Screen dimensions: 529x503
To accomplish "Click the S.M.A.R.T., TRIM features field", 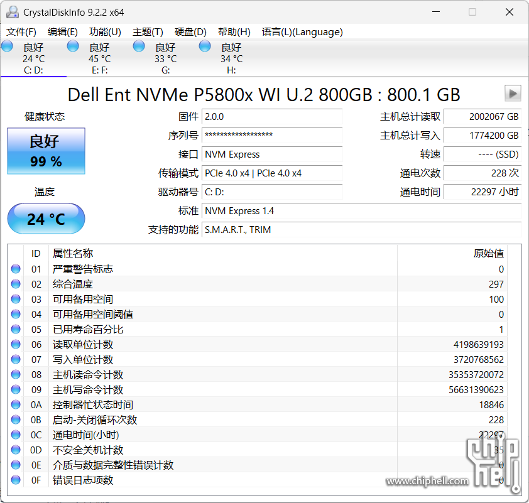I will (x=362, y=230).
